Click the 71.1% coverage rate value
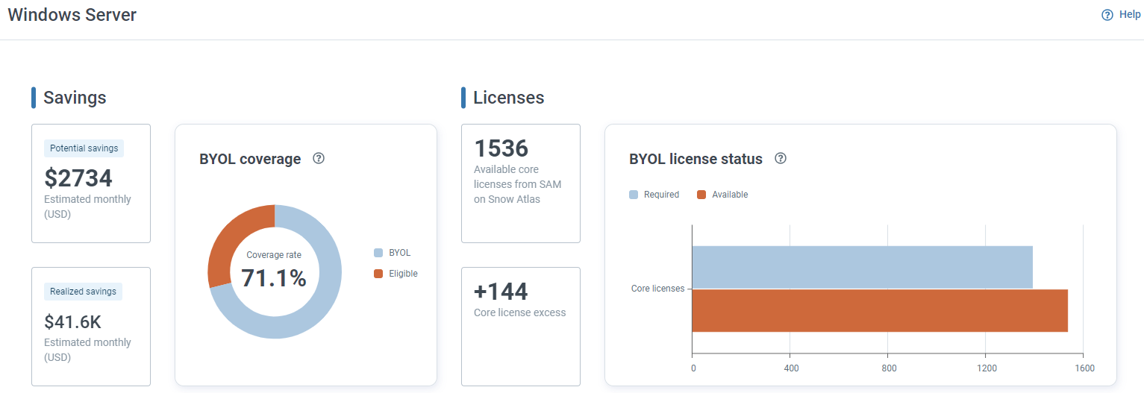The width and height of the screenshot is (1144, 393). pyautogui.click(x=274, y=277)
